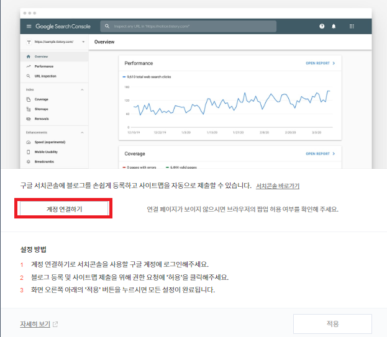Click the URL inspection magnifier icon

(x=29, y=76)
